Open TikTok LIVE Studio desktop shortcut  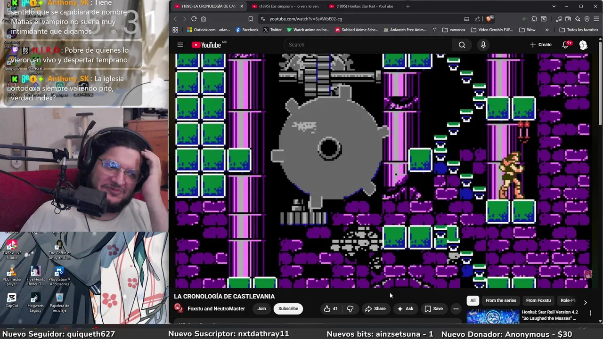pyautogui.click(x=12, y=250)
